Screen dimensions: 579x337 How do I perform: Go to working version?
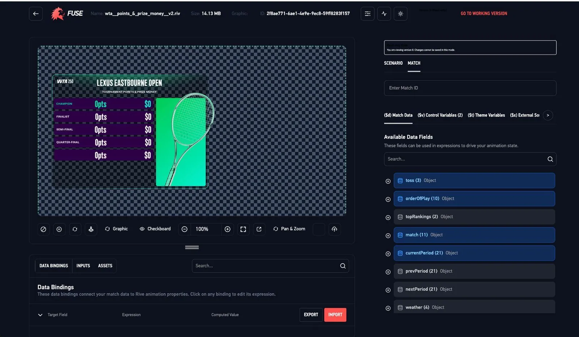coord(484,13)
